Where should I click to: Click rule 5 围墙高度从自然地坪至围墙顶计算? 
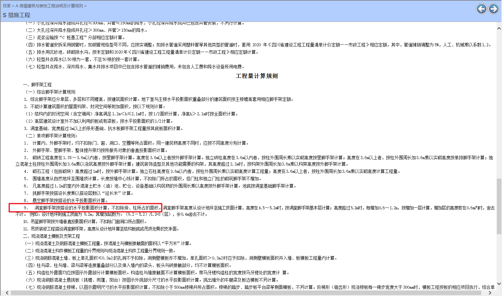coord(143,179)
